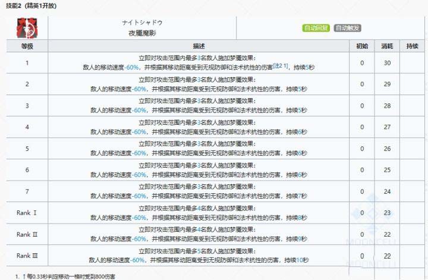This screenshot has width=428, height=280.
Task: Click the 持续 column header
Action: pos(411,46)
